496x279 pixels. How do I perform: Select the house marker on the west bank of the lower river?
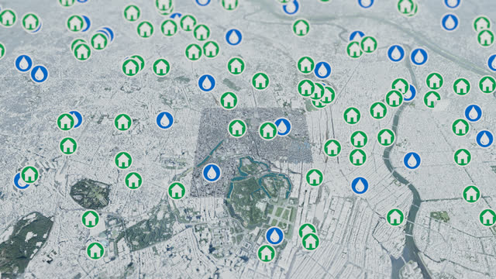(x=395, y=217)
